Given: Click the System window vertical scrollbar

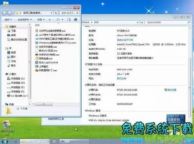Looking at the screenshot, I should point(189,88).
